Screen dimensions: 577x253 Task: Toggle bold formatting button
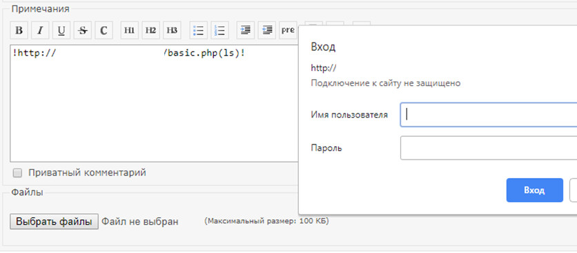[x=19, y=30]
